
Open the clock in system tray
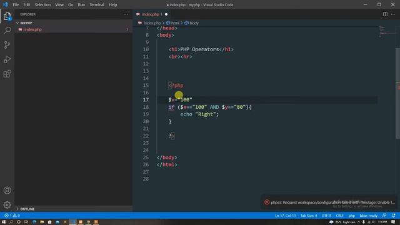pos(382,222)
